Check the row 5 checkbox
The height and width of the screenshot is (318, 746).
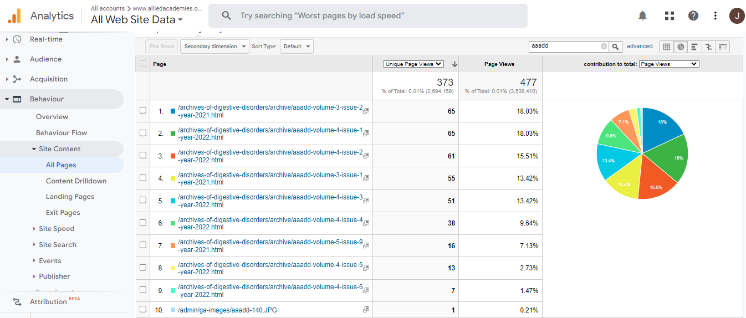[x=143, y=200]
